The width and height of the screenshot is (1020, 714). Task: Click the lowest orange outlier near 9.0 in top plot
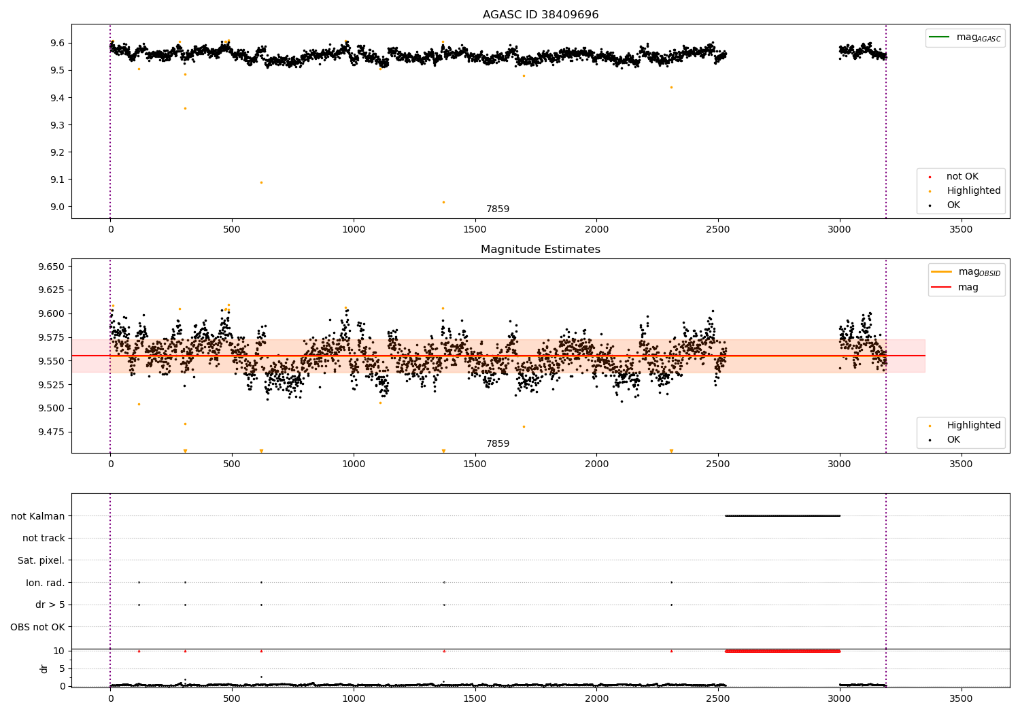click(x=443, y=202)
